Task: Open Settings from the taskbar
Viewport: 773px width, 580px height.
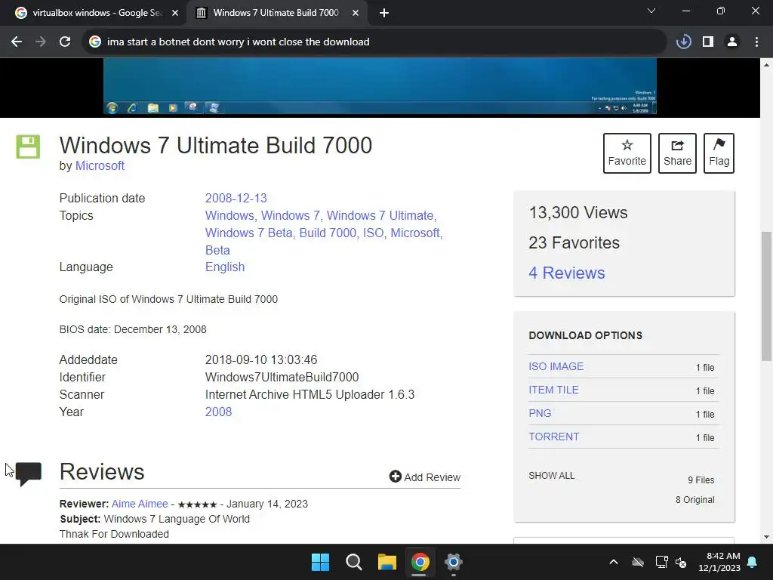Action: [x=453, y=562]
